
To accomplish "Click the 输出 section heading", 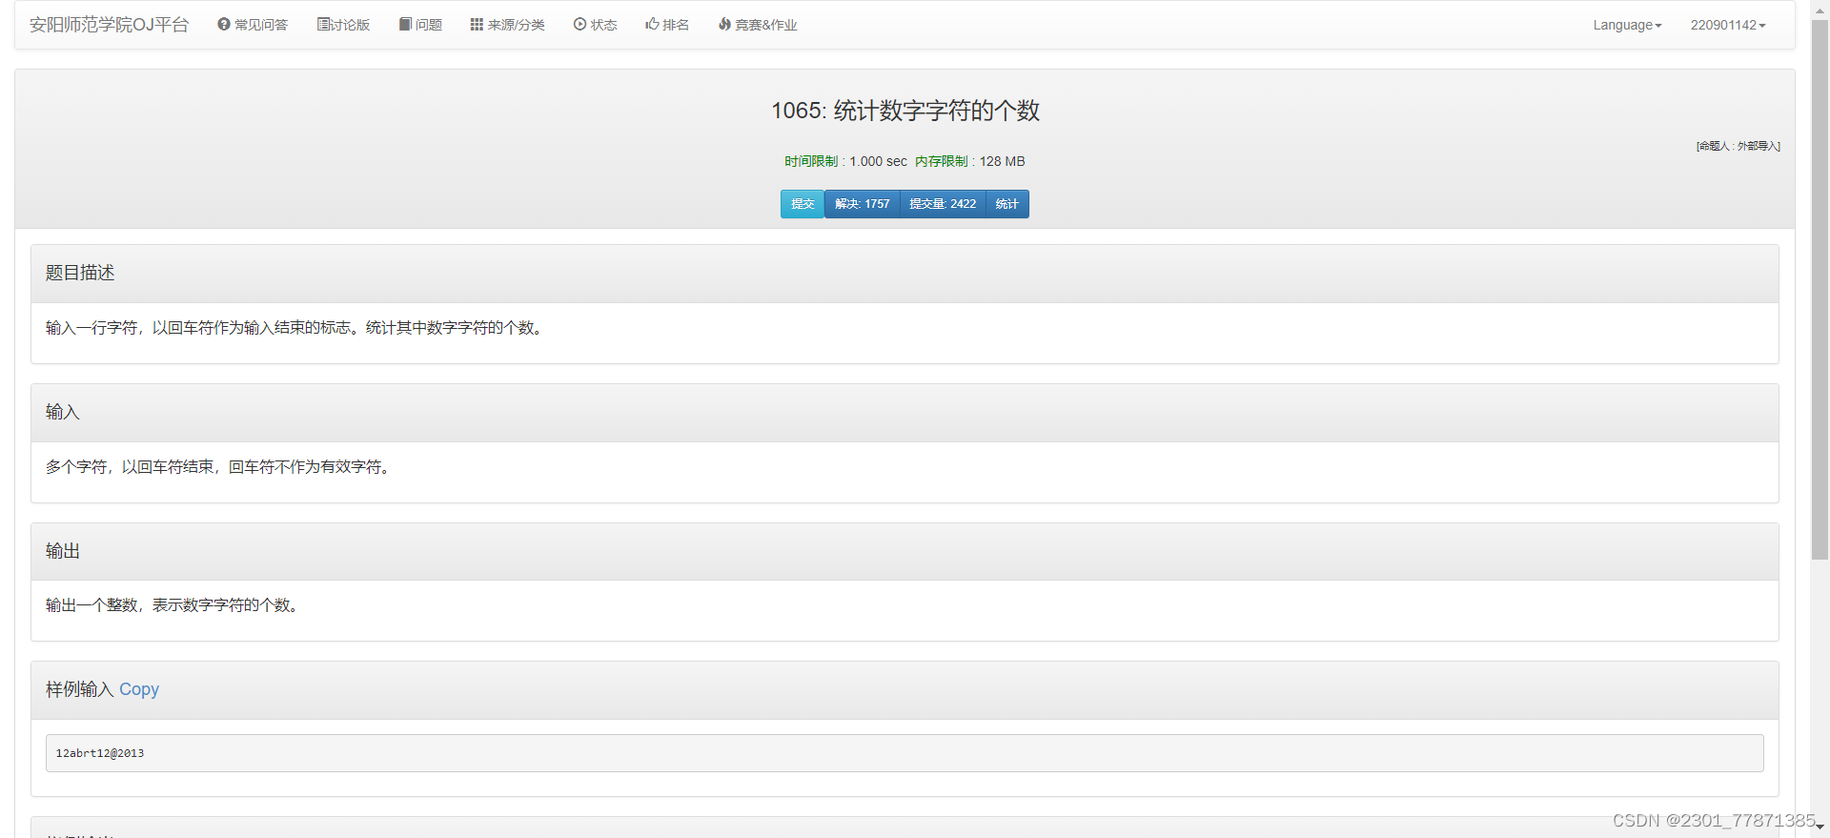I will point(63,551).
